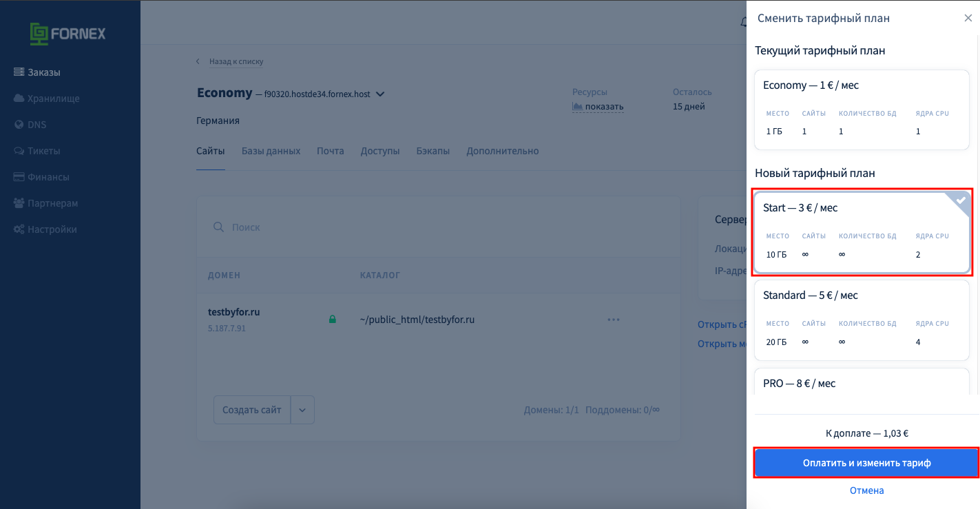Switch to the Сайты tab

[x=210, y=151]
